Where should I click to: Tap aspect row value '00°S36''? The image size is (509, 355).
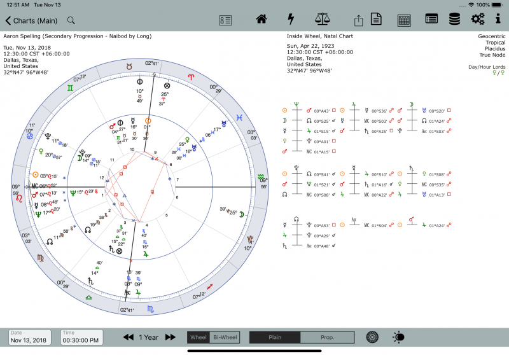[379, 111]
